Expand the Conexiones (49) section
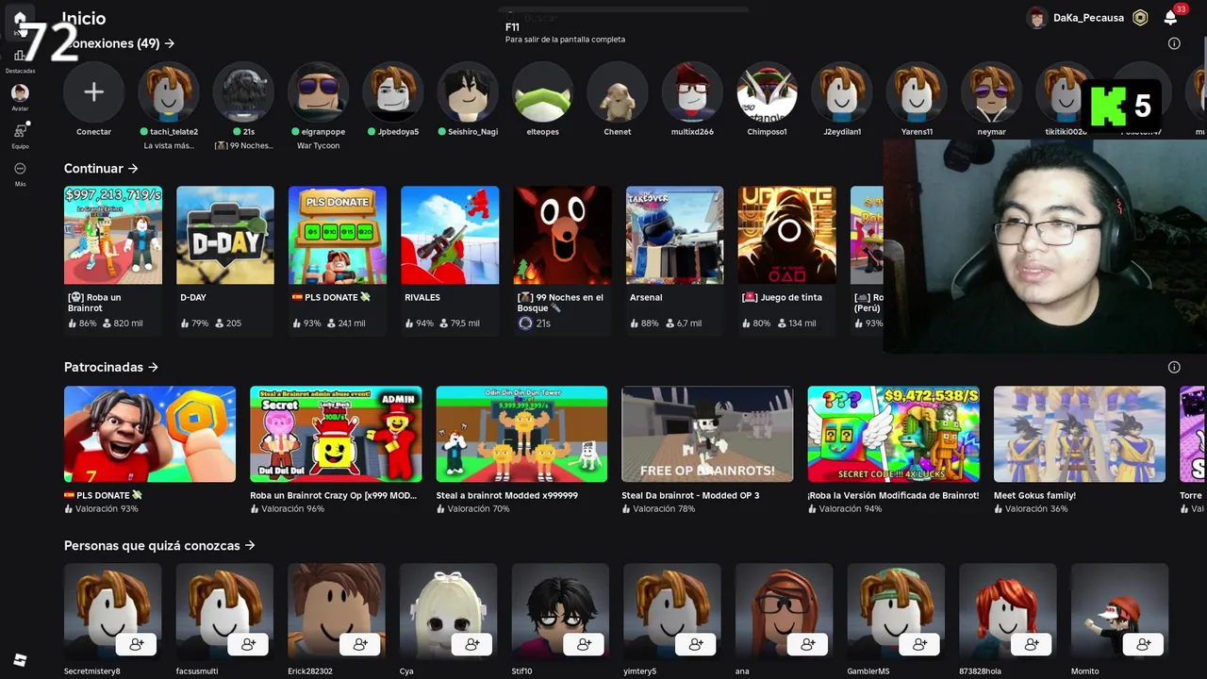Screen dimensions: 1207x679 pyautogui.click(x=119, y=43)
